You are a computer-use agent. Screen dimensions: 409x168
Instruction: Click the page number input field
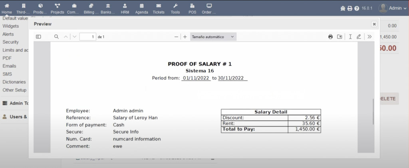(x=87, y=37)
